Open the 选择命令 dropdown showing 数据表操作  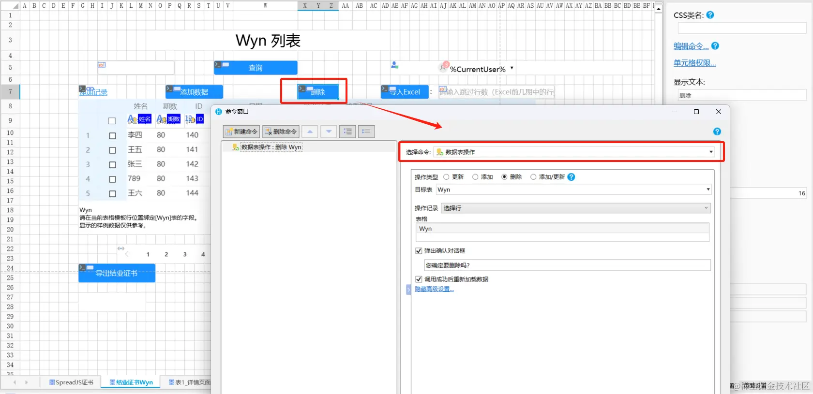click(x=574, y=152)
